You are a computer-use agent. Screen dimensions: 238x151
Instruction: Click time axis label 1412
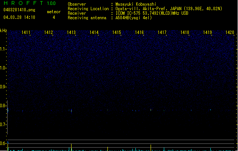pyautogui.click(x=48, y=32)
